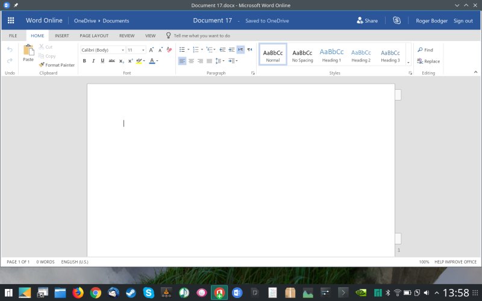Click the Justify alignment icon
The height and width of the screenshot is (301, 482).
[209, 61]
